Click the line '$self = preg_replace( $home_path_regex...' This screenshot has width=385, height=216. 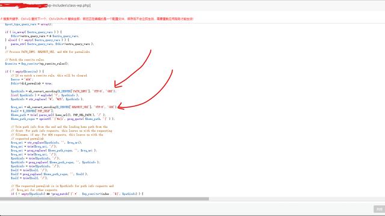pyautogui.click(x=49, y=174)
